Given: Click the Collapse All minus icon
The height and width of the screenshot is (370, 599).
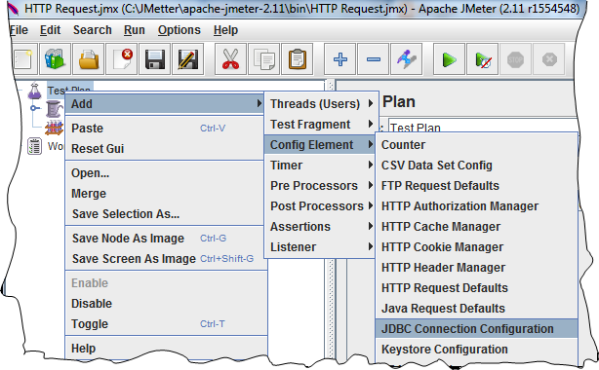Looking at the screenshot, I should coord(374,59).
